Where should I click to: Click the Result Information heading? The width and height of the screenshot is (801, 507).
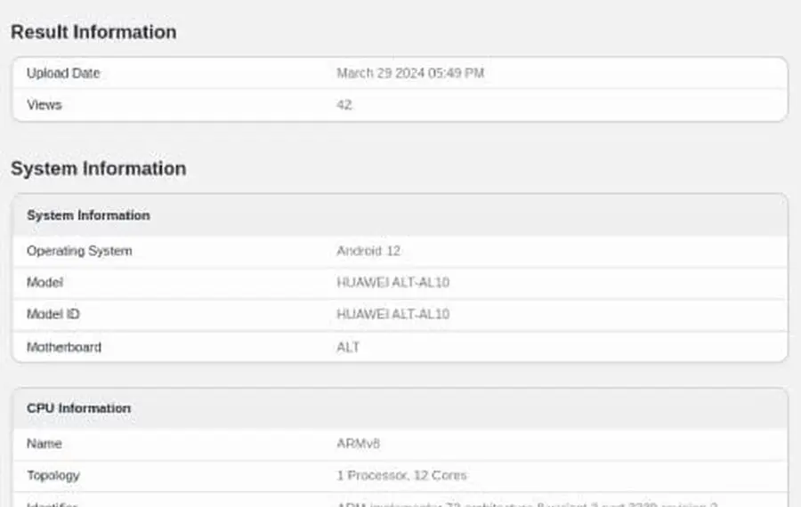[x=93, y=32]
